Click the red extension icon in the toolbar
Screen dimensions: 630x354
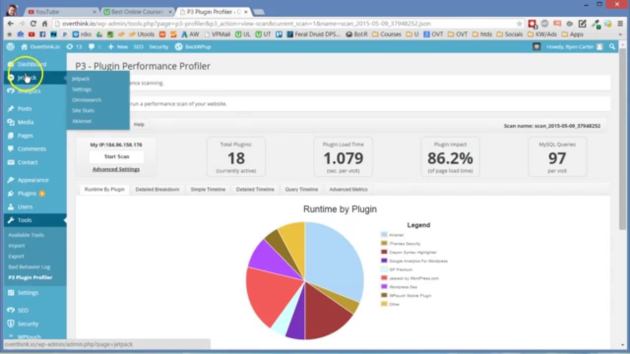[x=533, y=23]
